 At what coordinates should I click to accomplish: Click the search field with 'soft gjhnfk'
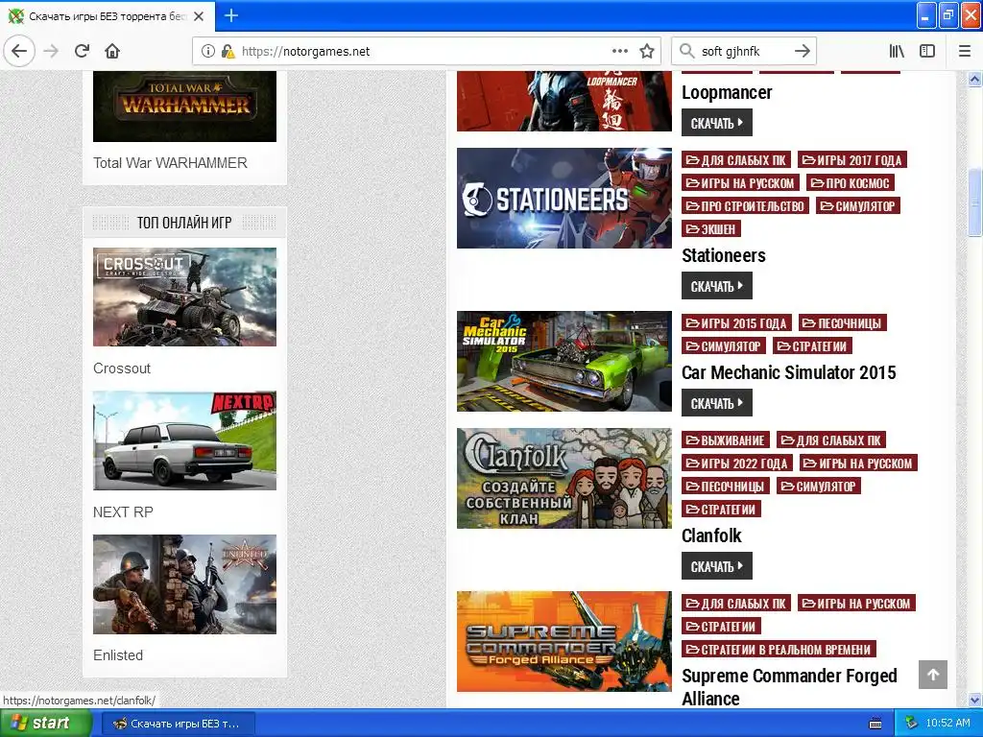click(x=743, y=52)
